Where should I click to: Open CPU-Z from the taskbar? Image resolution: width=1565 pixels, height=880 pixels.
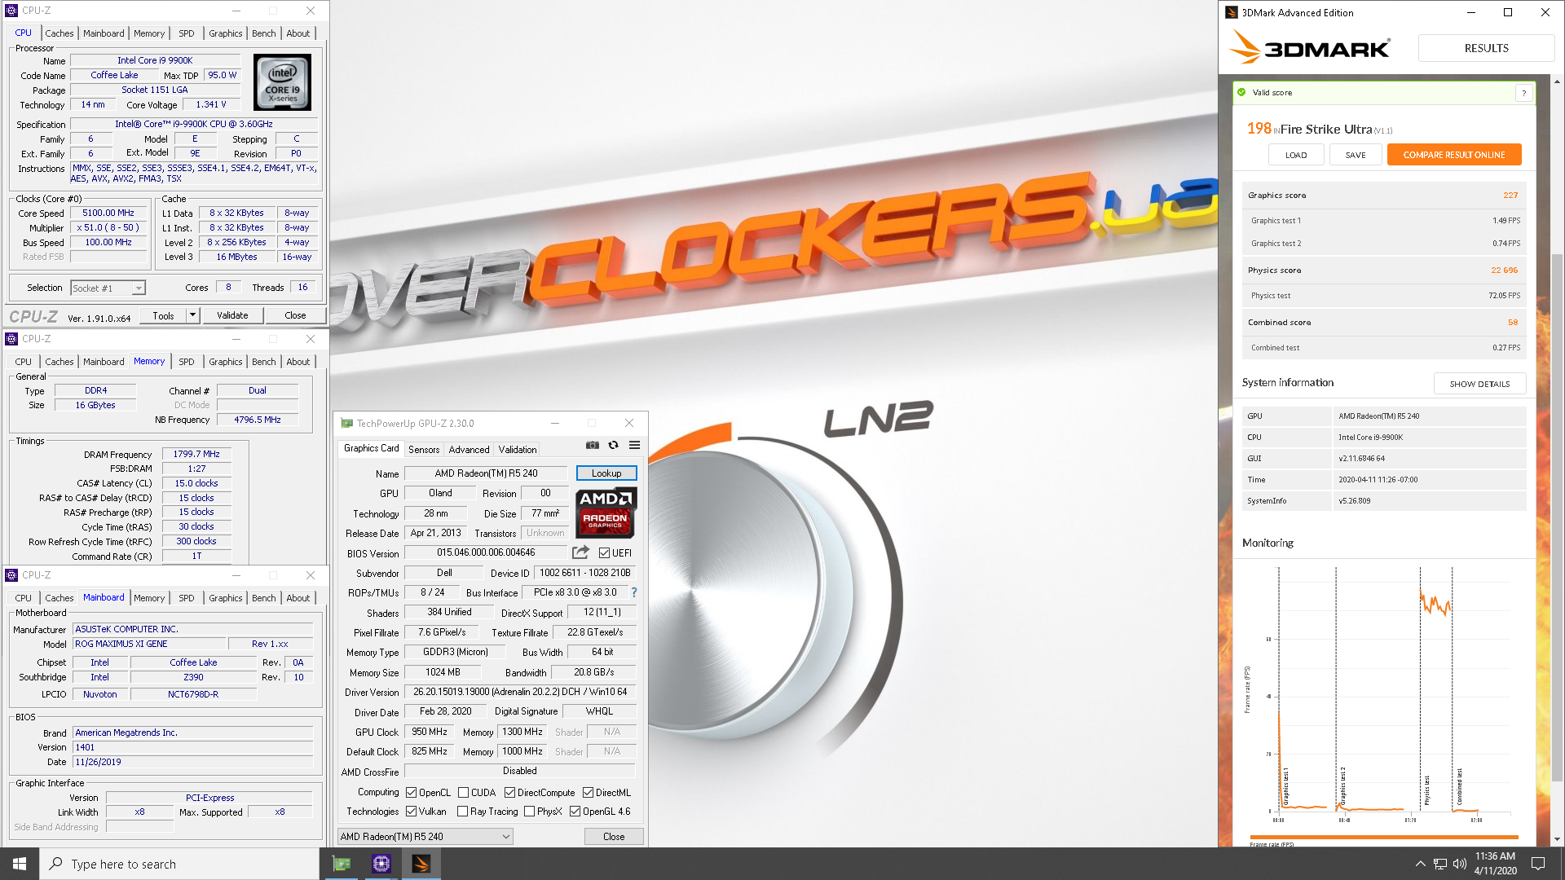tap(381, 864)
